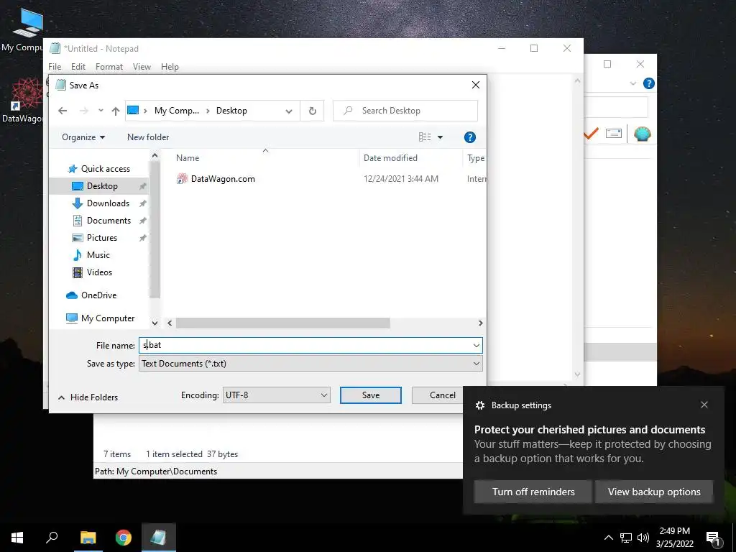
Task: Refresh the Desktop folder view
Action: click(312, 111)
